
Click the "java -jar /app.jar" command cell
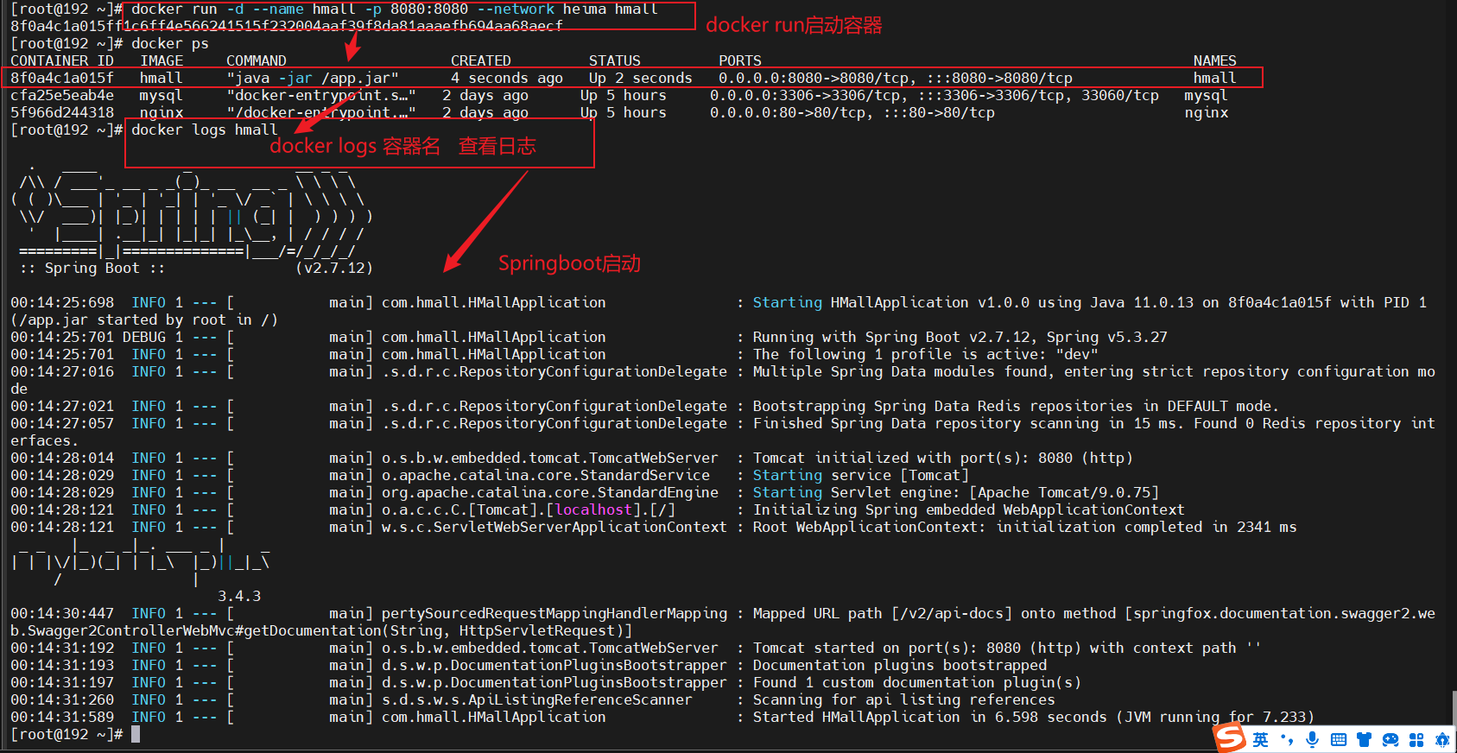pyautogui.click(x=313, y=78)
